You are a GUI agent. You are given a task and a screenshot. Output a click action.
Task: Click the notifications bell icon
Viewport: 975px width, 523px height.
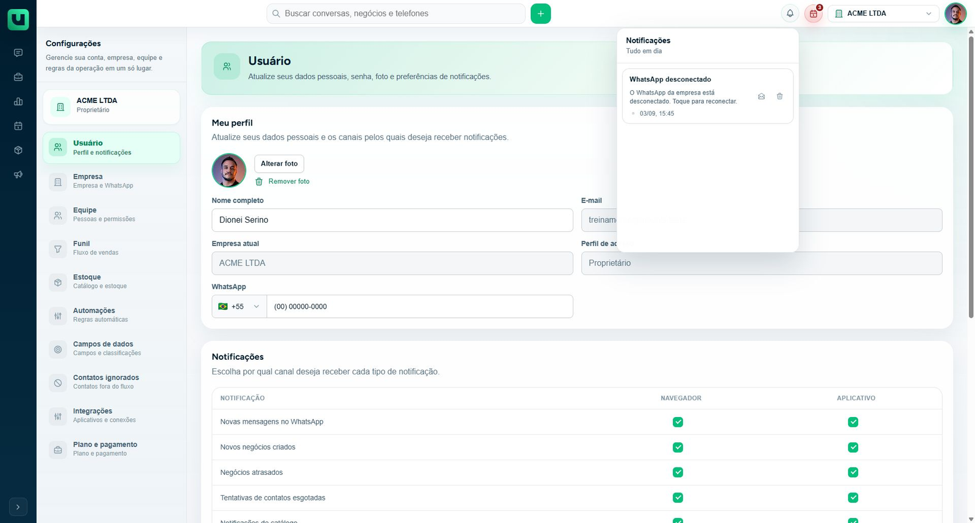(790, 13)
